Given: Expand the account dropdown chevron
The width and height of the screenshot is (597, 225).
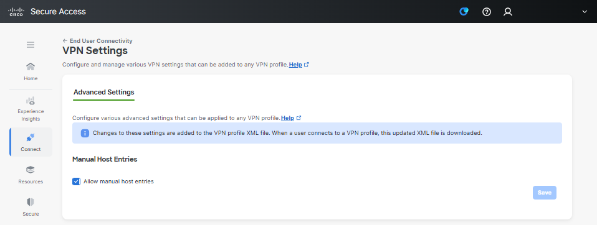Looking at the screenshot, I should 585,12.
